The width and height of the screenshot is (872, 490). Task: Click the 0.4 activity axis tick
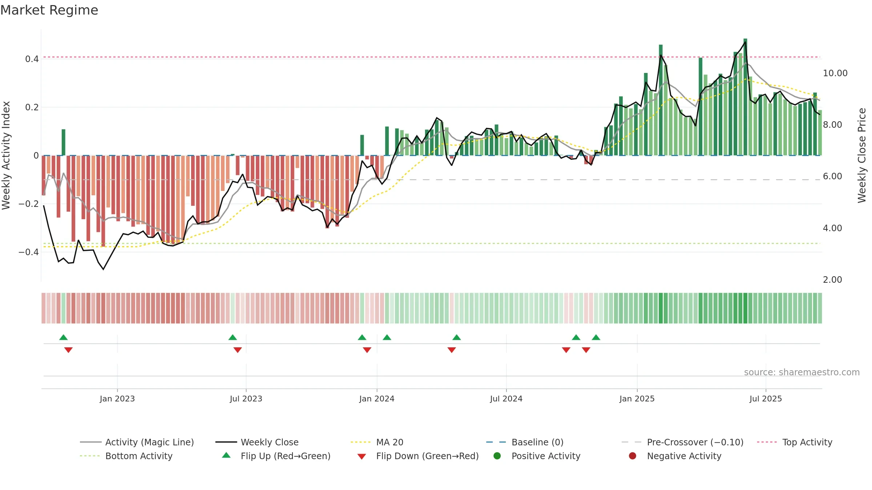32,59
